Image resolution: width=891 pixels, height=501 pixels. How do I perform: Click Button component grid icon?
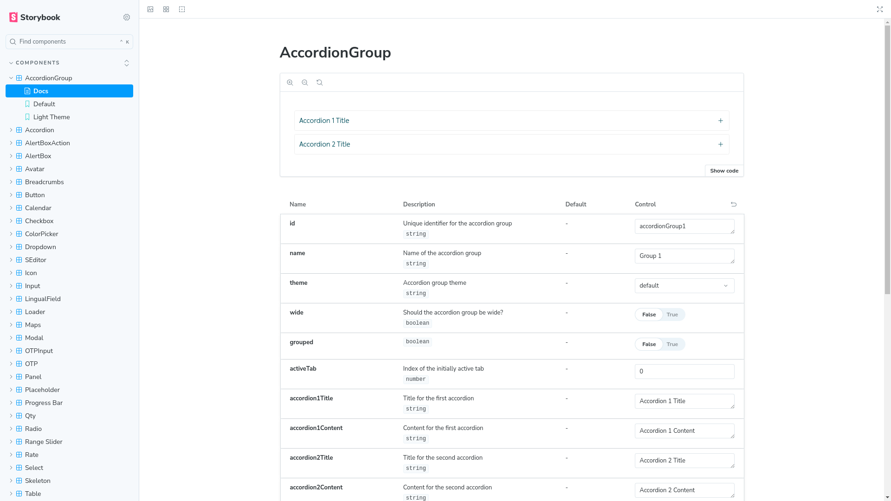(19, 195)
